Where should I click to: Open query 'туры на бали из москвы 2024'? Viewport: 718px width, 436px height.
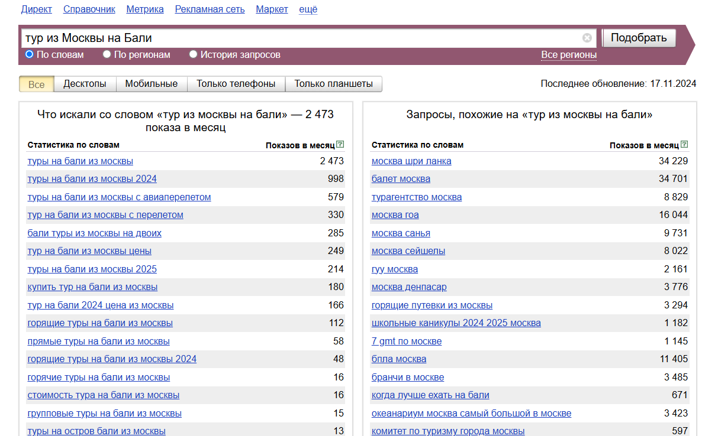pyautogui.click(x=92, y=179)
